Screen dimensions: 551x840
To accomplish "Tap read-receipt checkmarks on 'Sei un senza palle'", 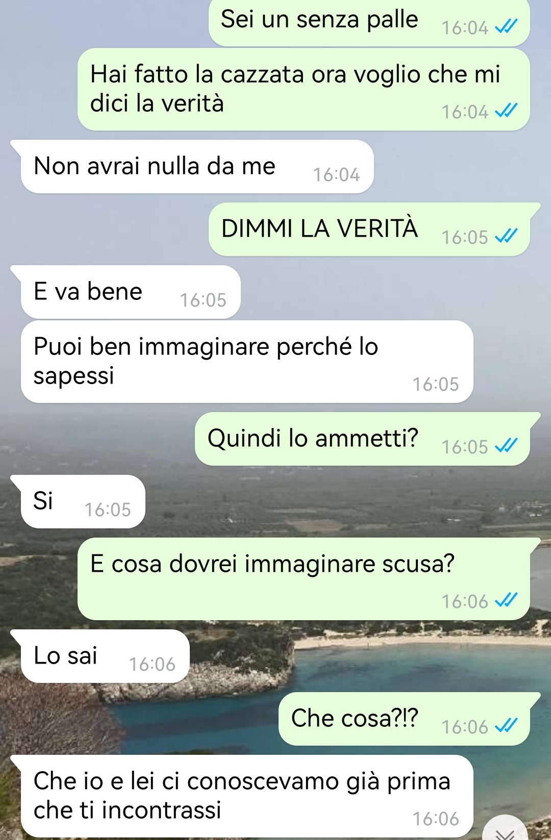I will coord(506,26).
